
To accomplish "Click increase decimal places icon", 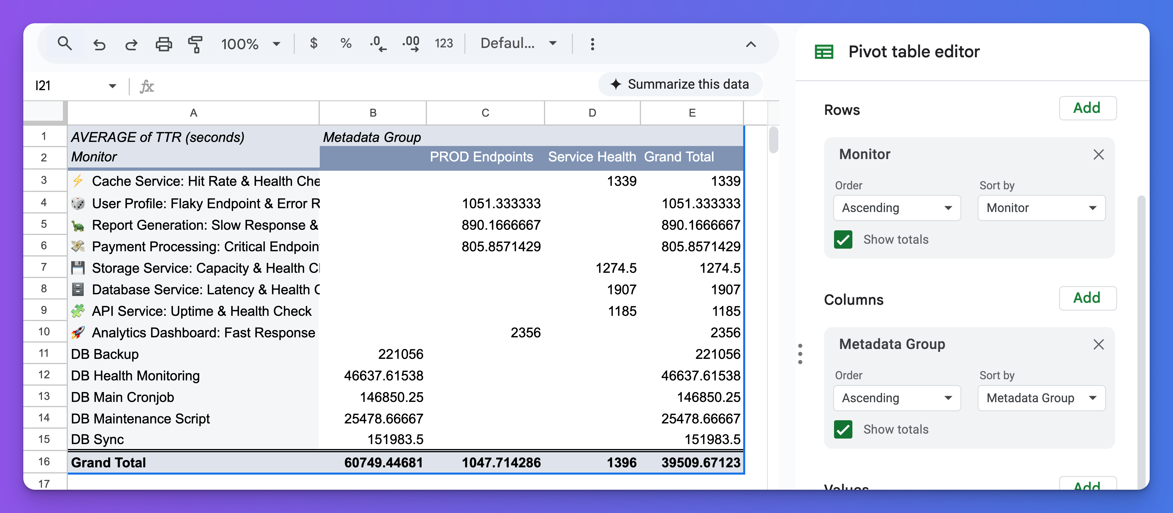I will click(411, 44).
